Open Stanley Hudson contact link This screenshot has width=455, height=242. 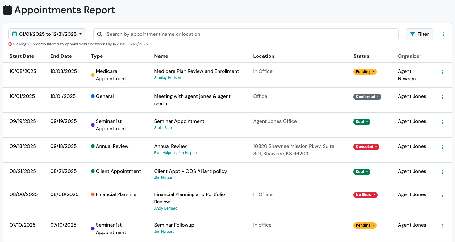click(168, 78)
